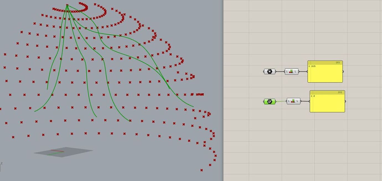Click the curve glyph on the Curve parameter
This screenshot has width=382, height=181.
pyautogui.click(x=269, y=101)
